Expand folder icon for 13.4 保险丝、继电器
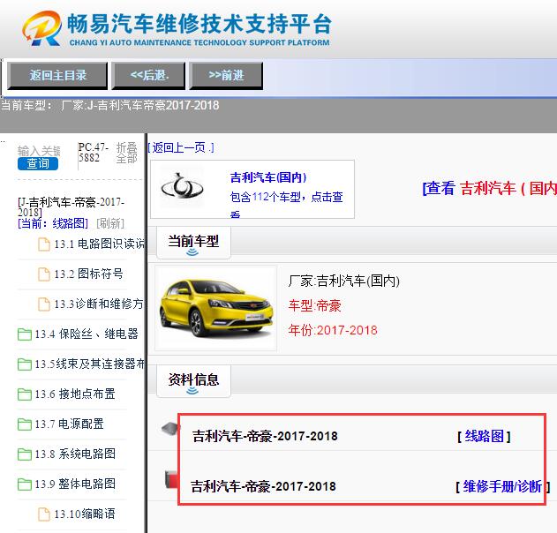 25,334
